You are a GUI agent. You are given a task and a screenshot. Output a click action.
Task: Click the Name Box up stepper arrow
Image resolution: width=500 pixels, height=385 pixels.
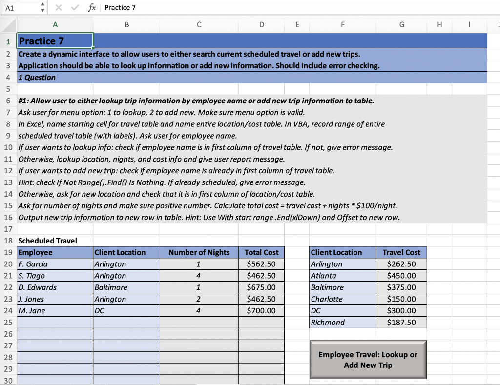coord(42,5)
